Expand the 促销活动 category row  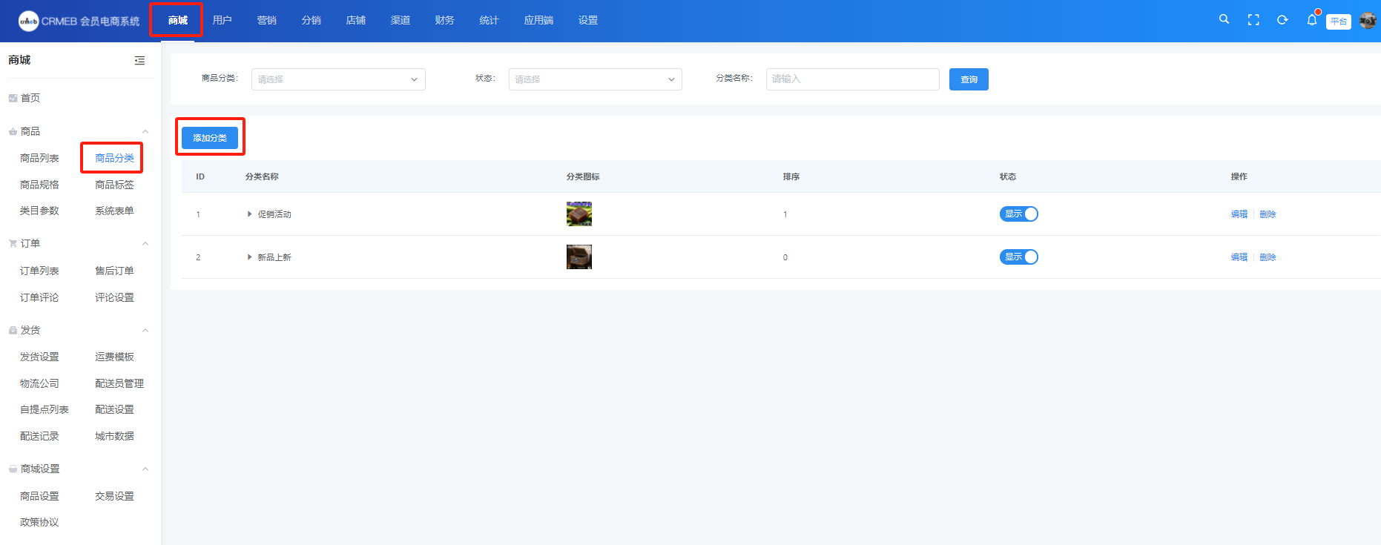click(250, 214)
